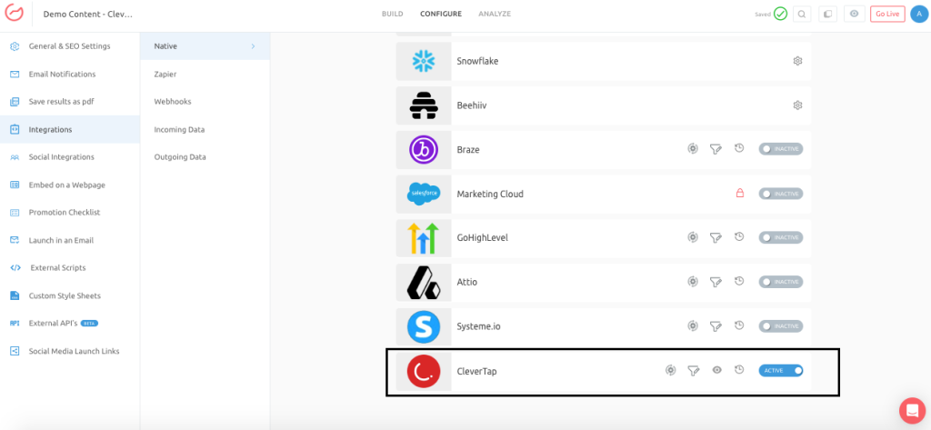The height and width of the screenshot is (430, 931).
Task: Click the chat support bubble icon
Action: (x=912, y=410)
